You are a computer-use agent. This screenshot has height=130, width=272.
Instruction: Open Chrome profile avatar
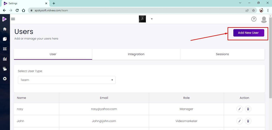coord(261,10)
